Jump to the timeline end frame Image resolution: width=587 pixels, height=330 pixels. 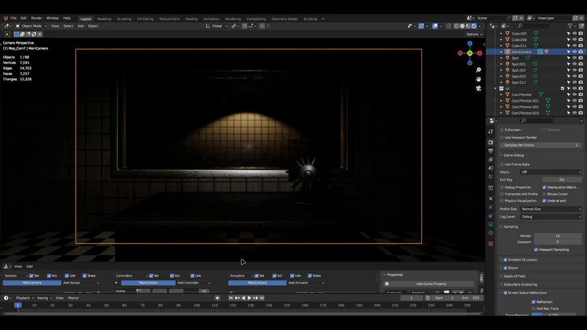262,298
